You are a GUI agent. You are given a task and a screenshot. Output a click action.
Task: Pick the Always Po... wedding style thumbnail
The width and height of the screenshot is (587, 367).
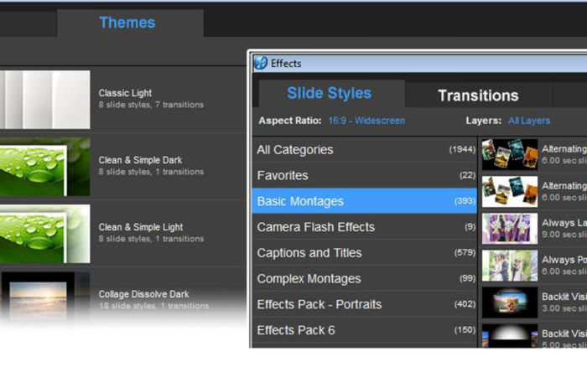pyautogui.click(x=510, y=266)
